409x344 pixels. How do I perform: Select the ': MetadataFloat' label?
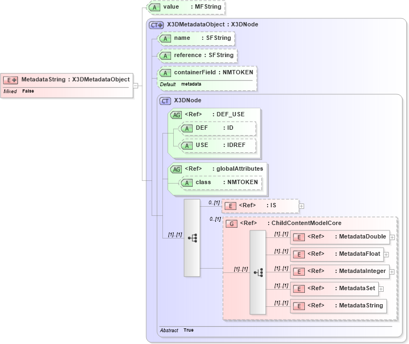[358, 254]
